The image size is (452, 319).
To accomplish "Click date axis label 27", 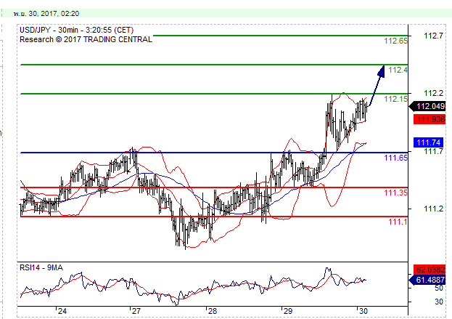I will pyautogui.click(x=136, y=311).
